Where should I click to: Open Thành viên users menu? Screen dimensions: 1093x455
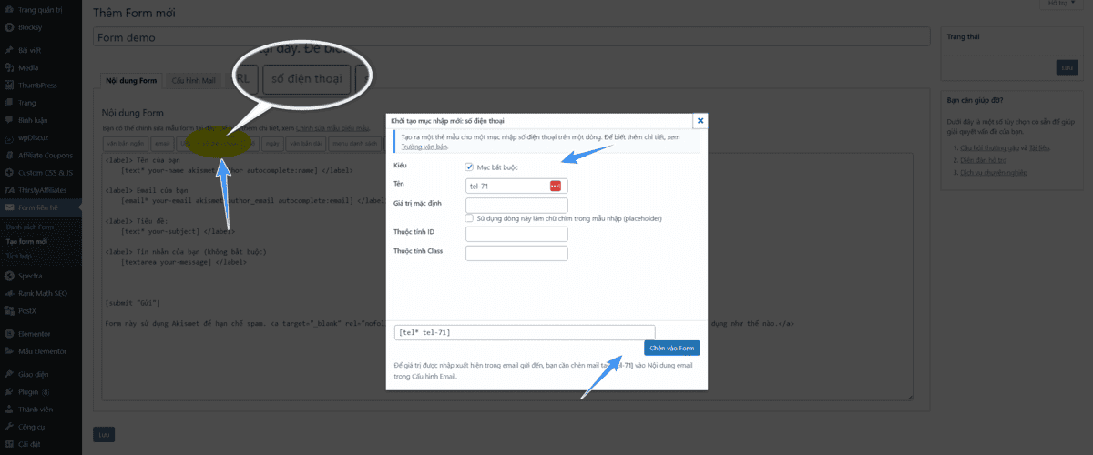click(x=36, y=409)
